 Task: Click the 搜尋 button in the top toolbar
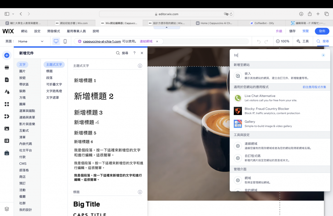[323, 41]
